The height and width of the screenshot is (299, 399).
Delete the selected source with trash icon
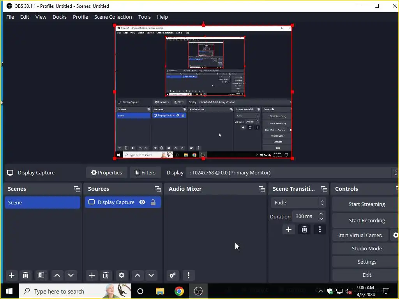(x=106, y=275)
